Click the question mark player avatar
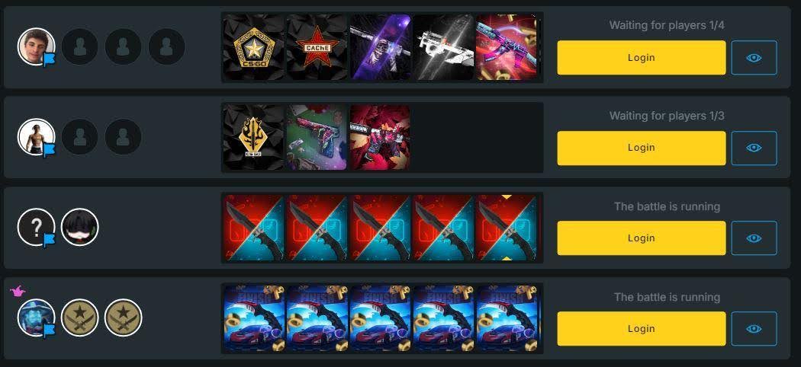Image resolution: width=801 pixels, height=367 pixels. click(x=37, y=228)
